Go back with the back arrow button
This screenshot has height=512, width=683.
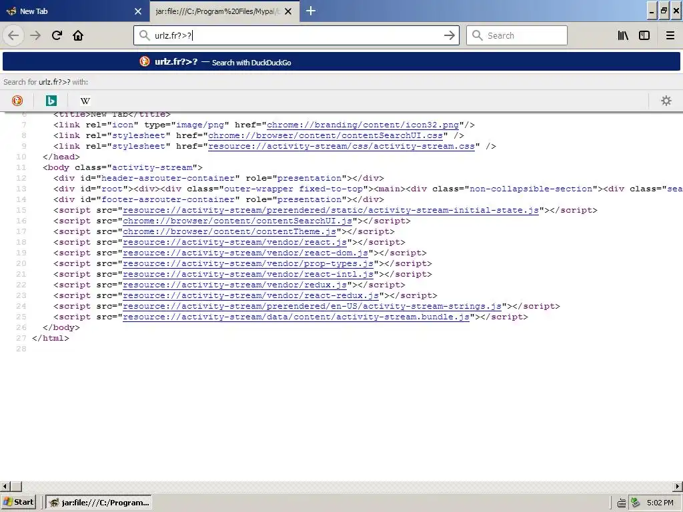[13, 35]
